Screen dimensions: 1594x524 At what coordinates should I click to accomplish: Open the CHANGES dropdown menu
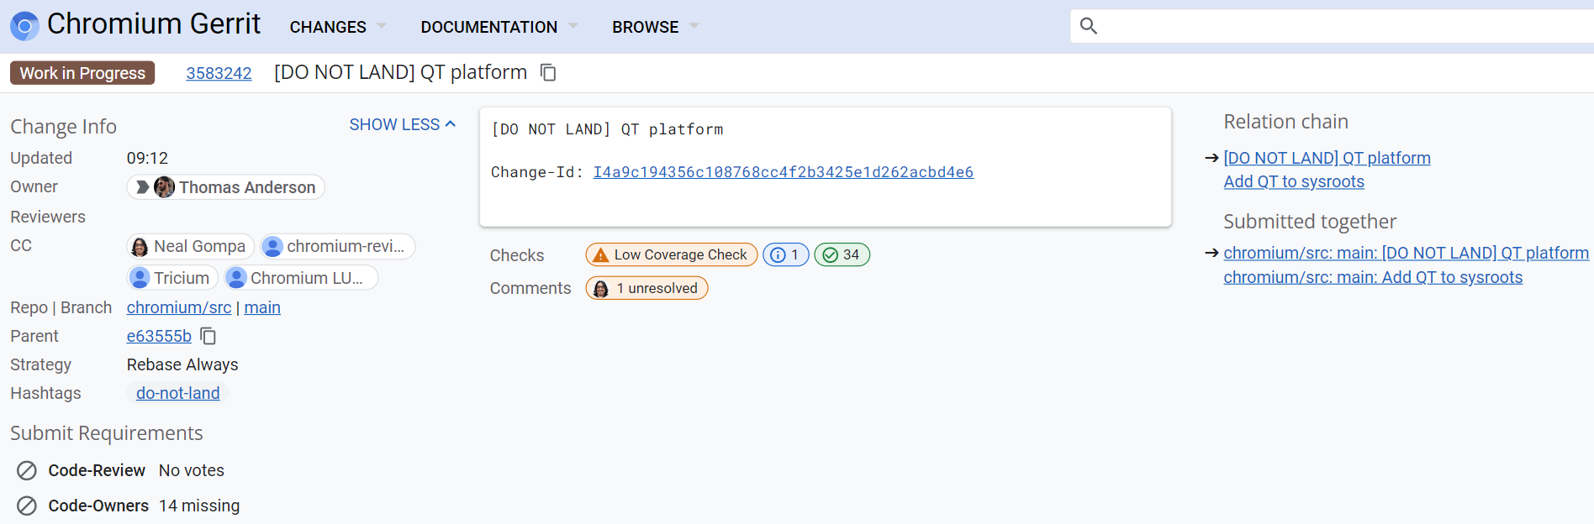click(x=337, y=27)
